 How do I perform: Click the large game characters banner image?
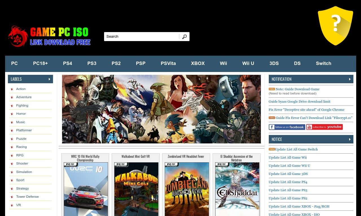tap(161, 109)
